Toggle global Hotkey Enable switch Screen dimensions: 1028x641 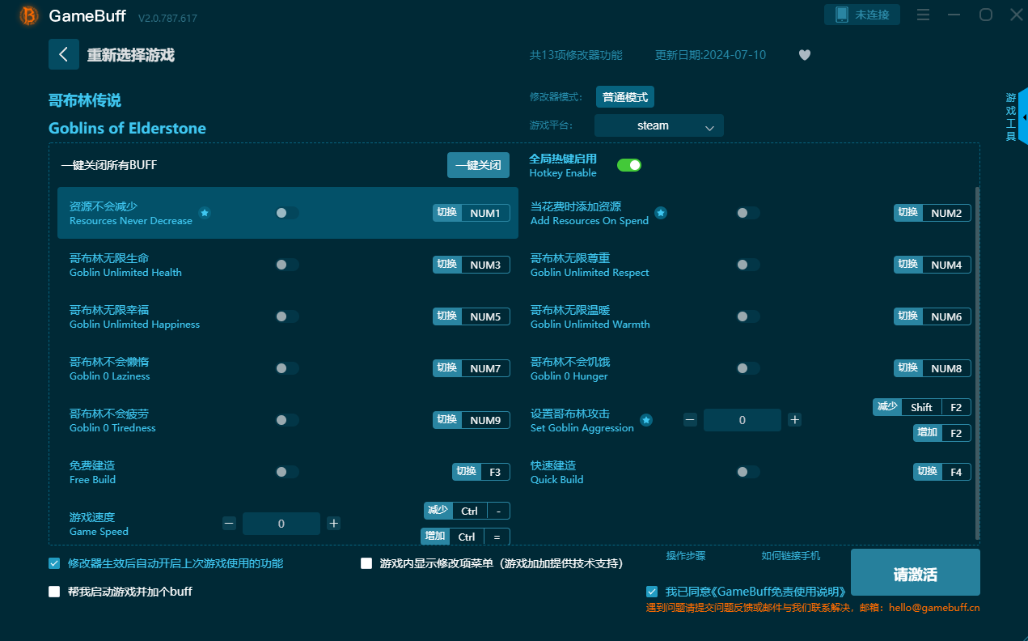point(629,165)
